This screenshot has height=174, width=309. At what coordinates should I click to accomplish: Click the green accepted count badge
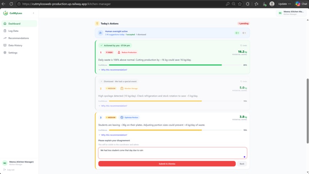pyautogui.click(x=237, y=33)
